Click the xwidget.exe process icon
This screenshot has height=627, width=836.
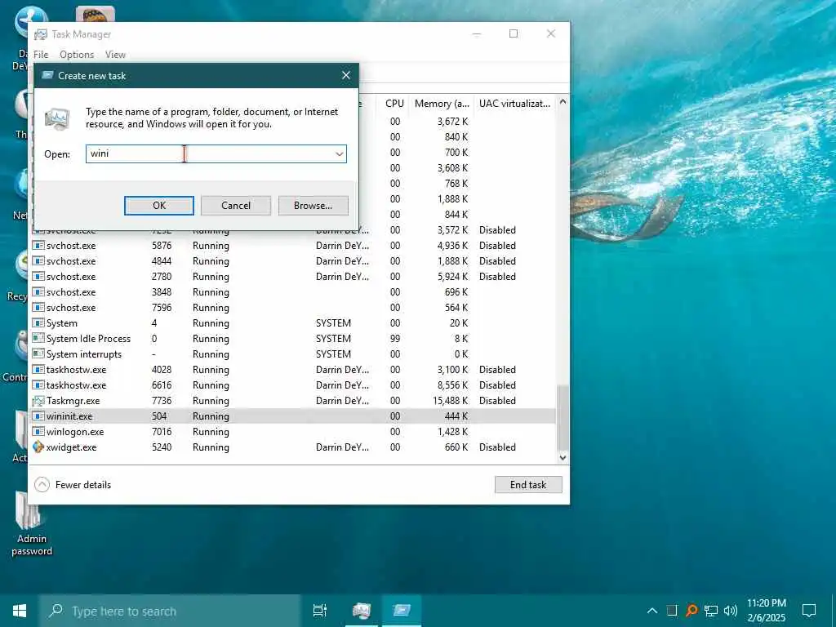click(x=38, y=447)
